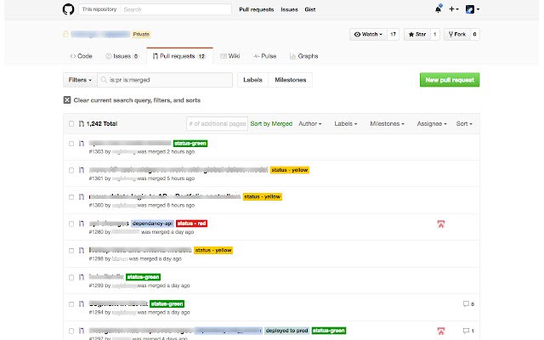Click the search magnifier icon in filter box
This screenshot has width=544, height=340.
[x=104, y=80]
